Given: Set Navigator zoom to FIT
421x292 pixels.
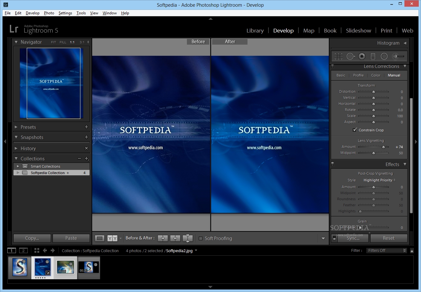Looking at the screenshot, I should point(53,42).
